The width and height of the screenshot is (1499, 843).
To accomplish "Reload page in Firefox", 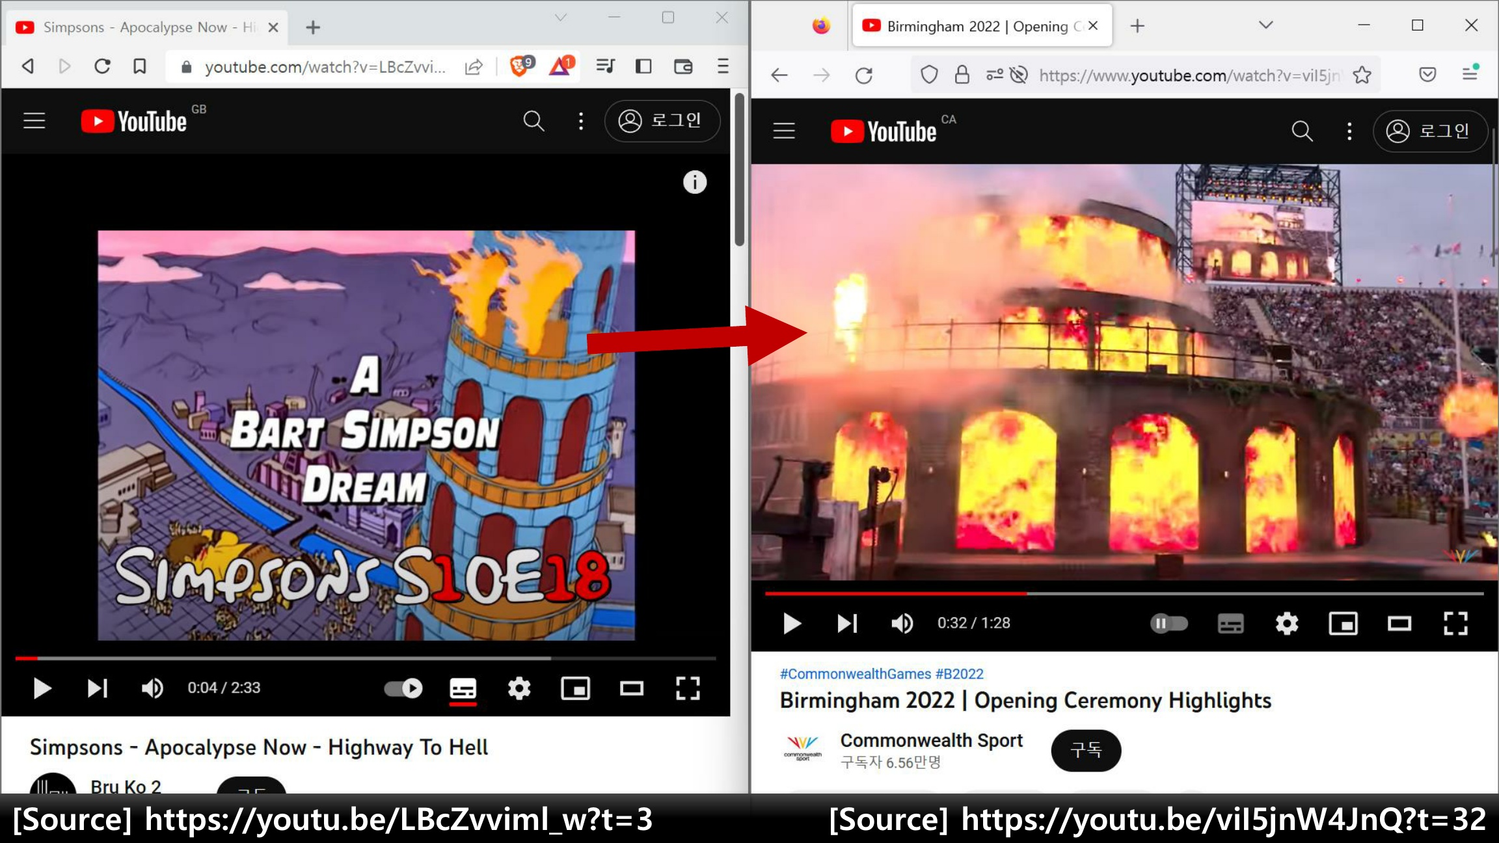I will click(x=864, y=75).
